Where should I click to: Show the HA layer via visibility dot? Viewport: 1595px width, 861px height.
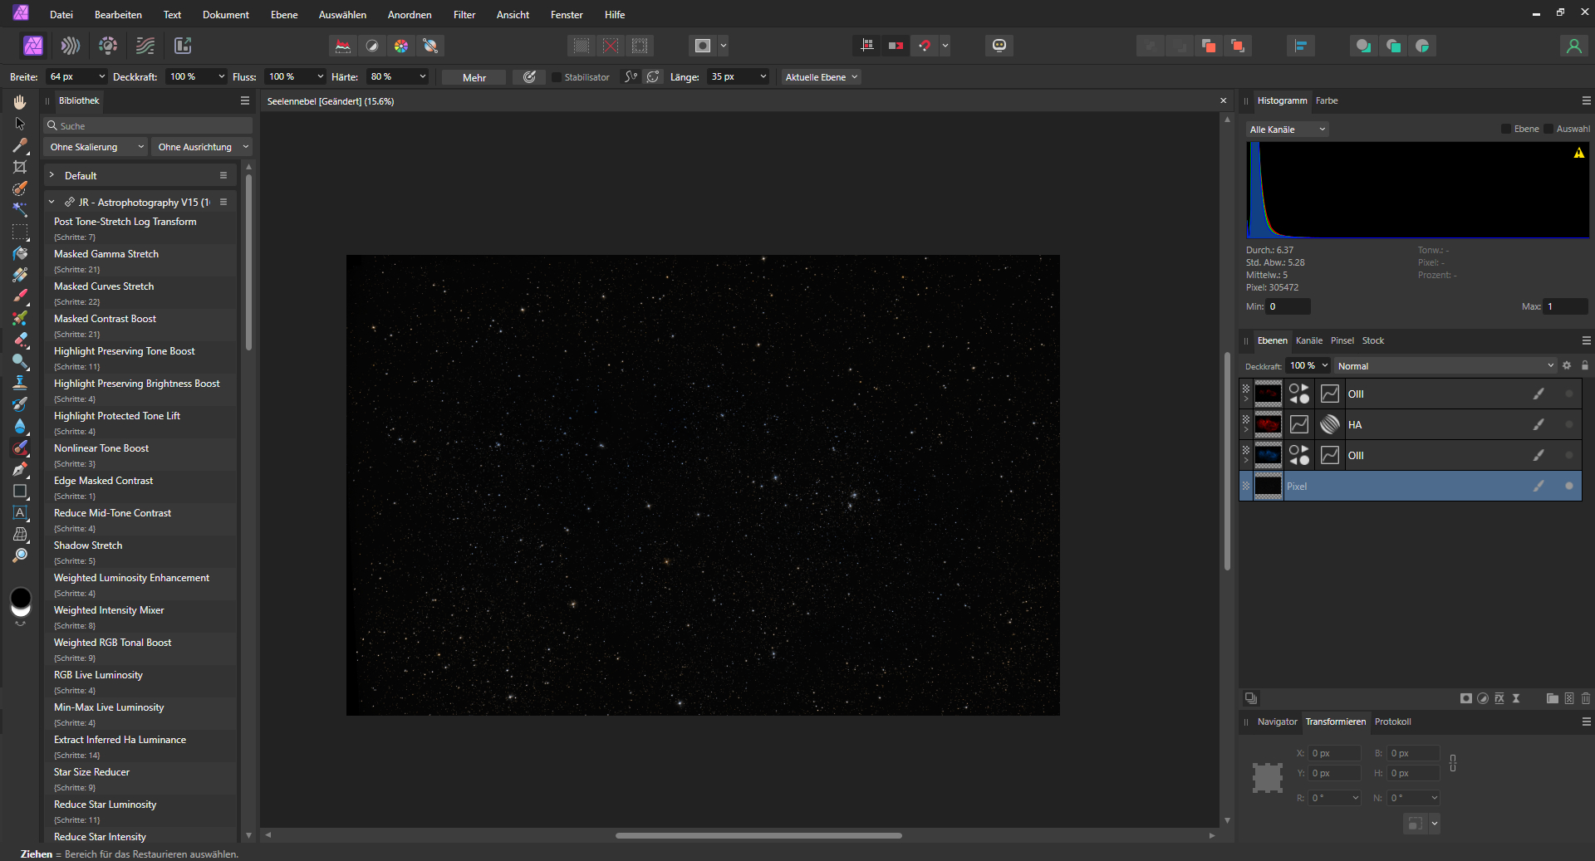[x=1569, y=424]
